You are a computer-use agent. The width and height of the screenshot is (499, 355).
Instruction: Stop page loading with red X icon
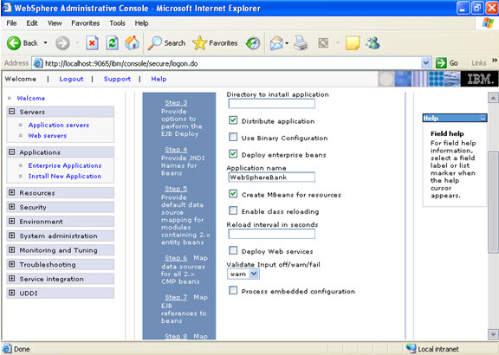(x=92, y=43)
